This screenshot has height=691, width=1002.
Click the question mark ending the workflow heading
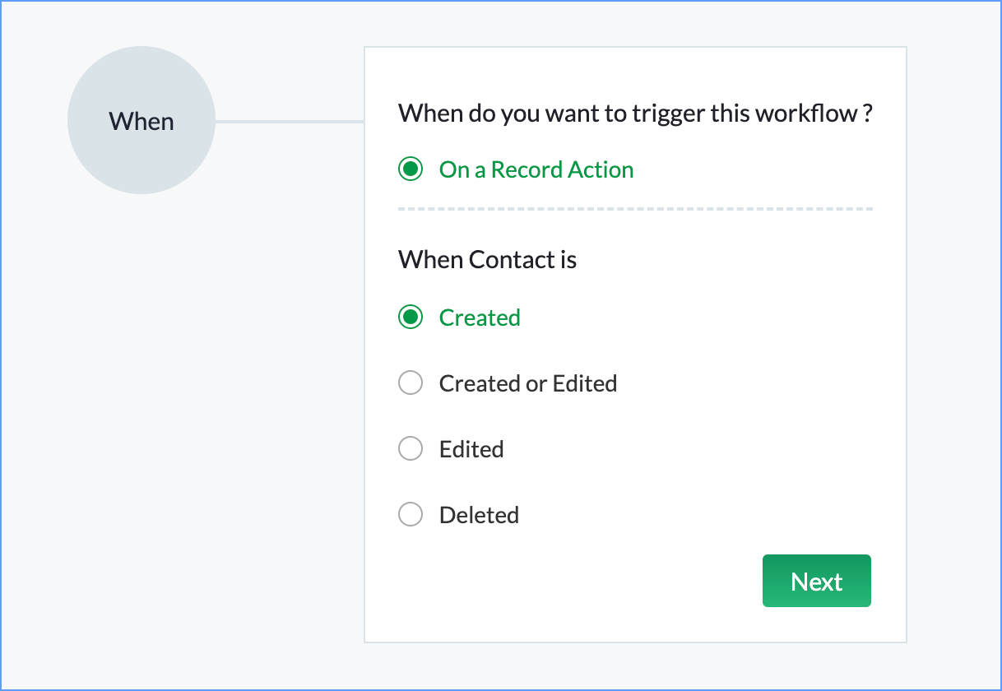pyautogui.click(x=867, y=113)
